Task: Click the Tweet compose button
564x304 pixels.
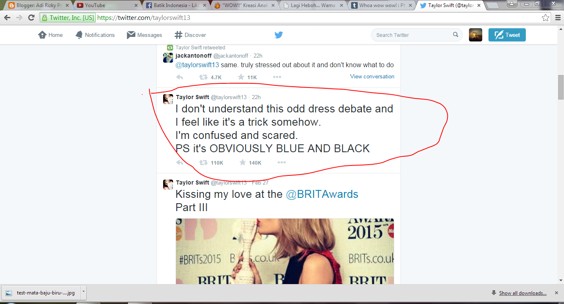Action: [507, 35]
